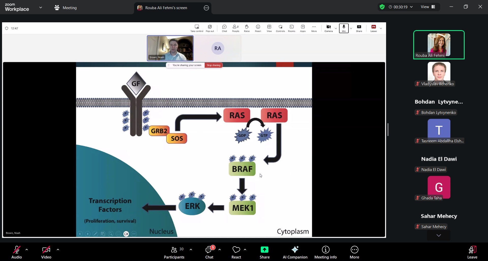Open React emoji reactions
488x261 pixels.
click(236, 252)
